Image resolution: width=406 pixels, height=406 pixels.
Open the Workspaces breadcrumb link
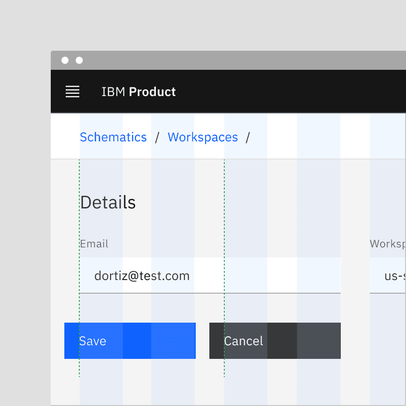[203, 137]
